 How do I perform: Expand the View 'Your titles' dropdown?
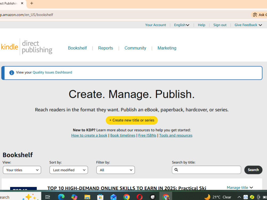pyautogui.click(x=22, y=170)
